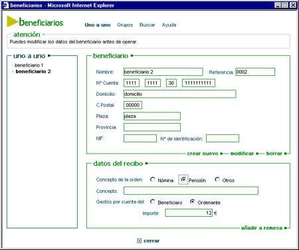Click the first Nº Cuenta box

[x=132, y=83]
